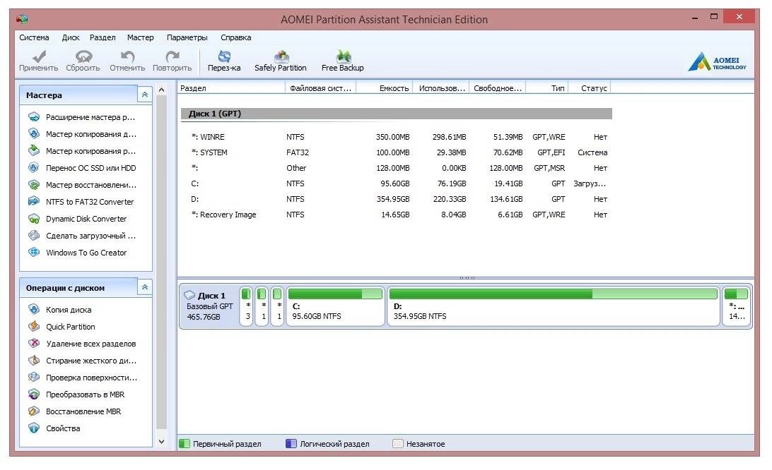Select D: 354.95GB NTFS partition bar
The height and width of the screenshot is (470, 772).
click(554, 306)
